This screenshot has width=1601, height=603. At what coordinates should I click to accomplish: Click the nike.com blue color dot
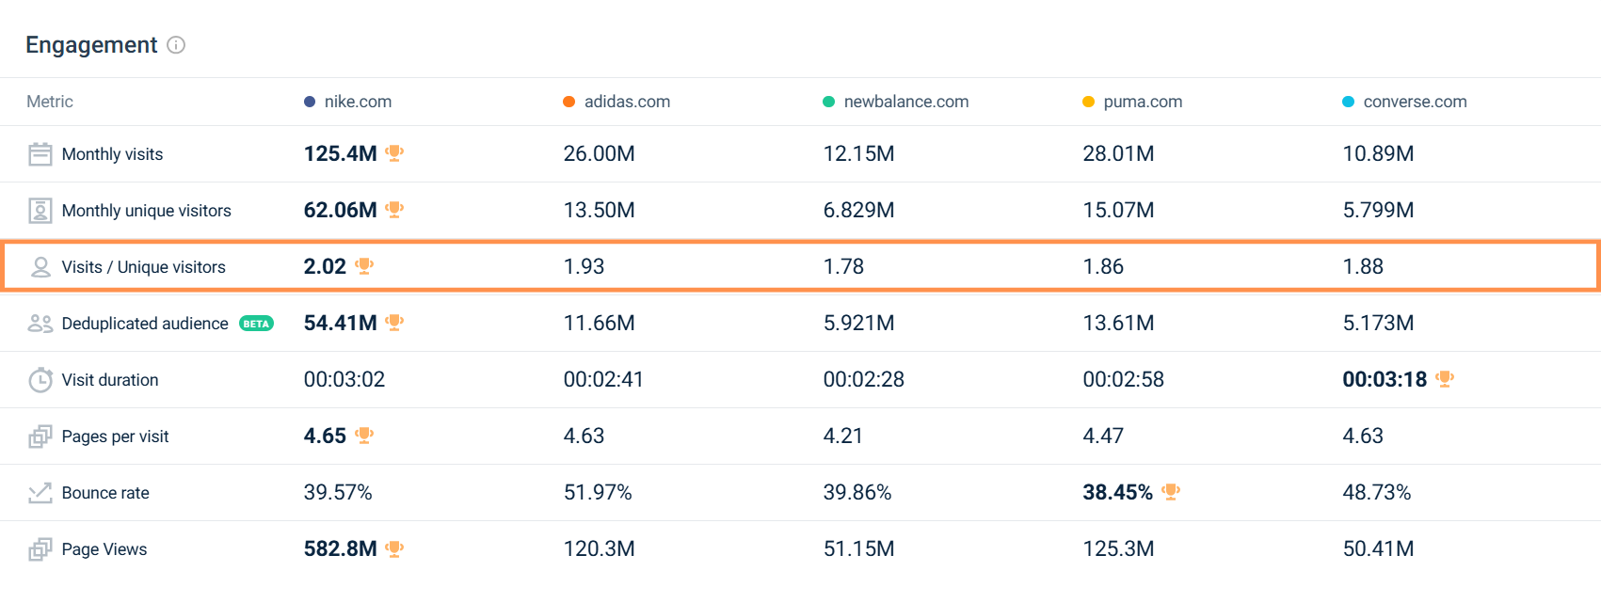[x=310, y=102]
